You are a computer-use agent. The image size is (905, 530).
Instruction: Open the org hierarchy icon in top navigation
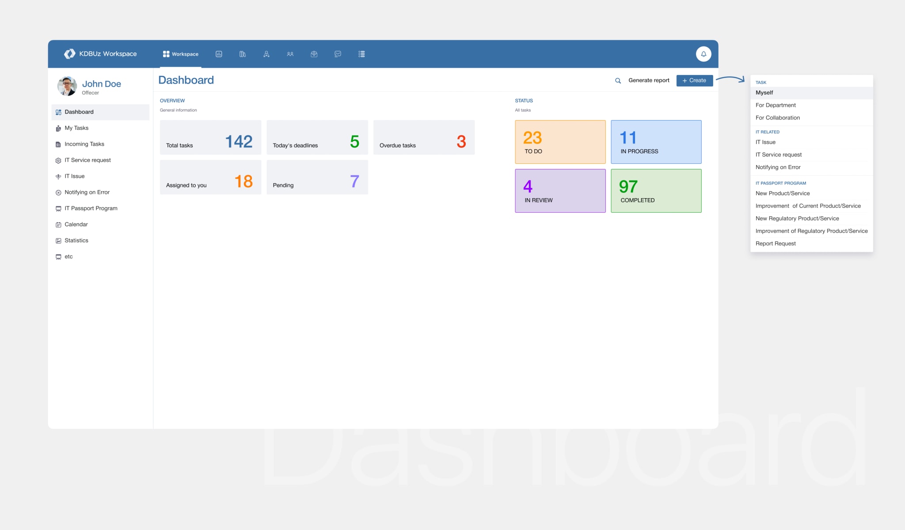click(266, 54)
